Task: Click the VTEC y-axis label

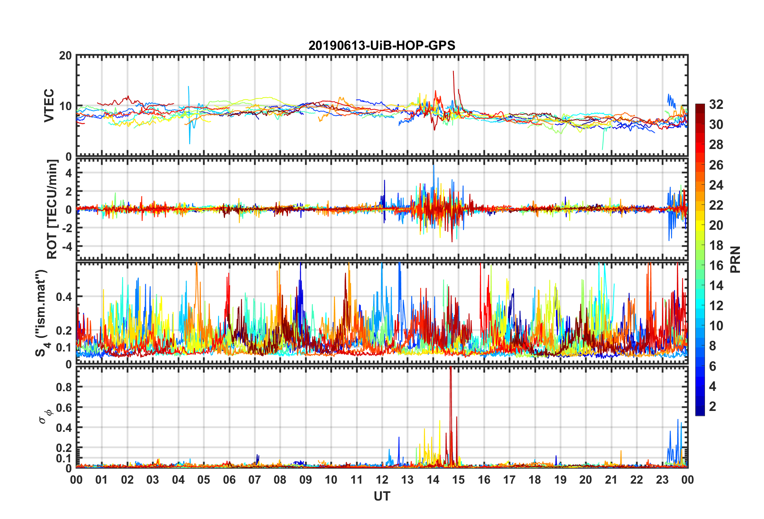Action: pos(49,106)
